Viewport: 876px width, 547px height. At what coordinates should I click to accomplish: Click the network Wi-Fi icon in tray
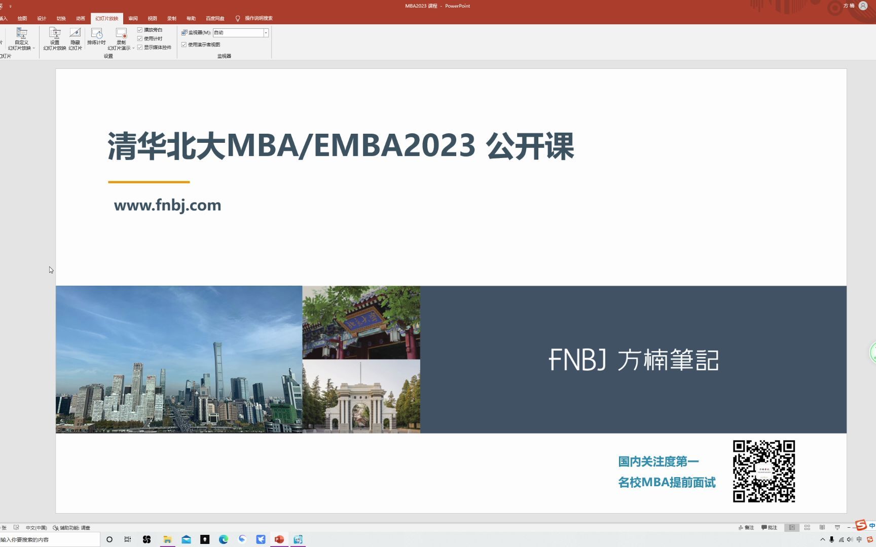841,539
